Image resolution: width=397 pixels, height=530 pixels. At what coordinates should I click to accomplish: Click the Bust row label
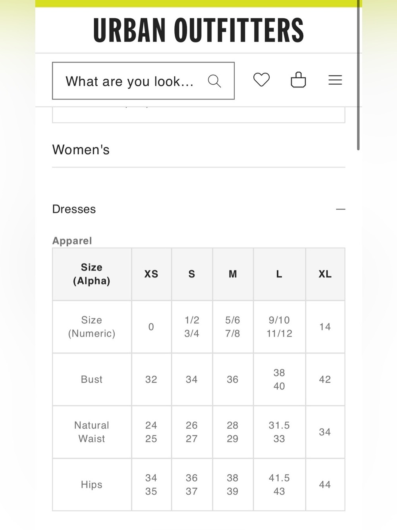92,379
